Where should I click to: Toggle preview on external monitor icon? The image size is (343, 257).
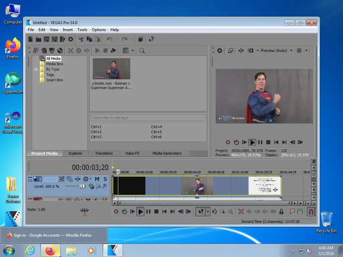[x=230, y=51]
